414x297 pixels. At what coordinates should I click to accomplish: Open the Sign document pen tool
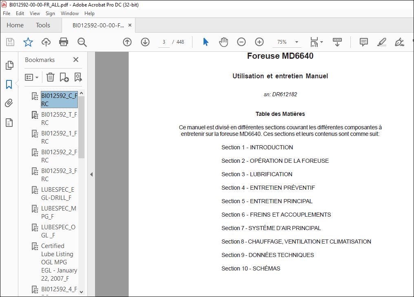click(x=399, y=42)
